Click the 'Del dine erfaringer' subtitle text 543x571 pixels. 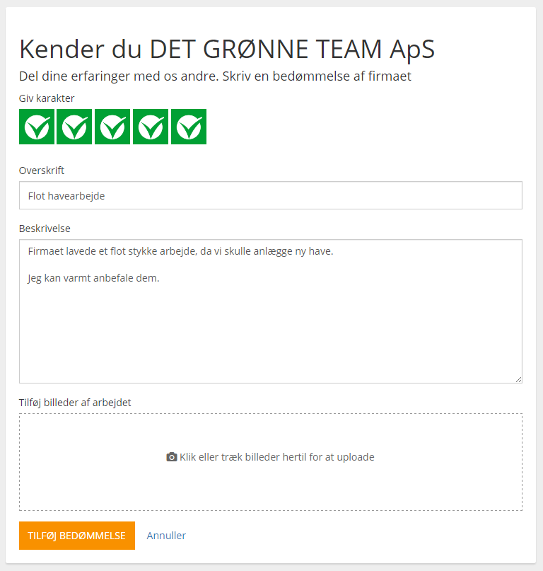[215, 76]
